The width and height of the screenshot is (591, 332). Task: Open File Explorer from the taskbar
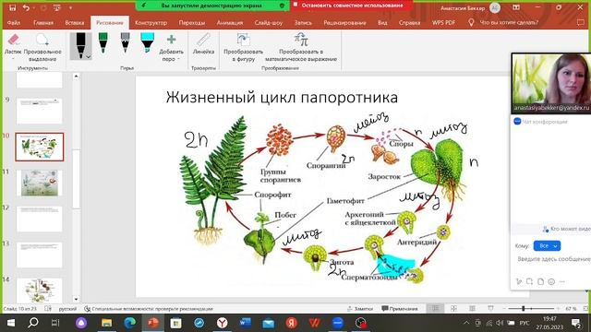click(107, 323)
